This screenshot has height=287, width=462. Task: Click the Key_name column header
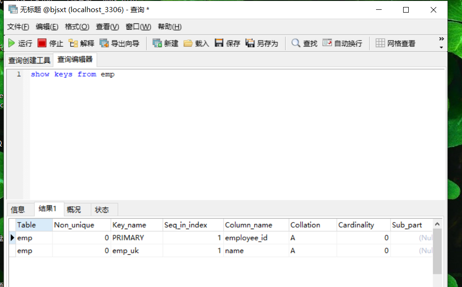click(x=137, y=225)
